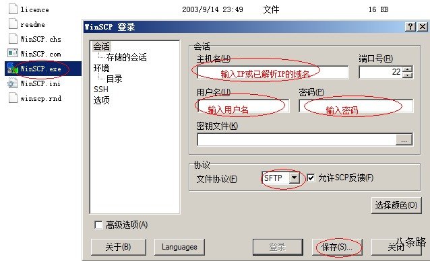Close the WinSCP login dialog
Screen dimensions: 430x261
pyautogui.click(x=423, y=27)
